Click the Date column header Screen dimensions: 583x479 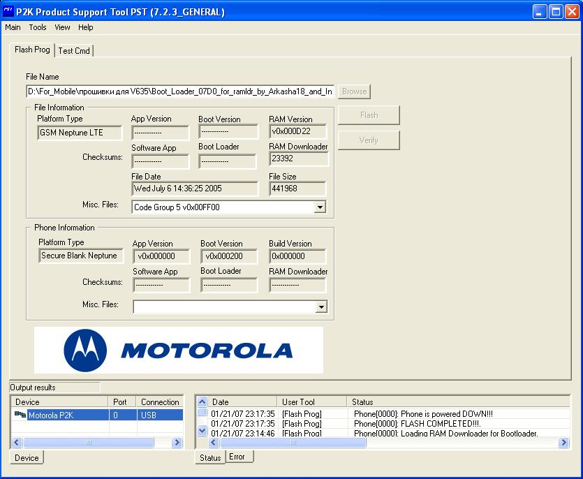coord(243,402)
